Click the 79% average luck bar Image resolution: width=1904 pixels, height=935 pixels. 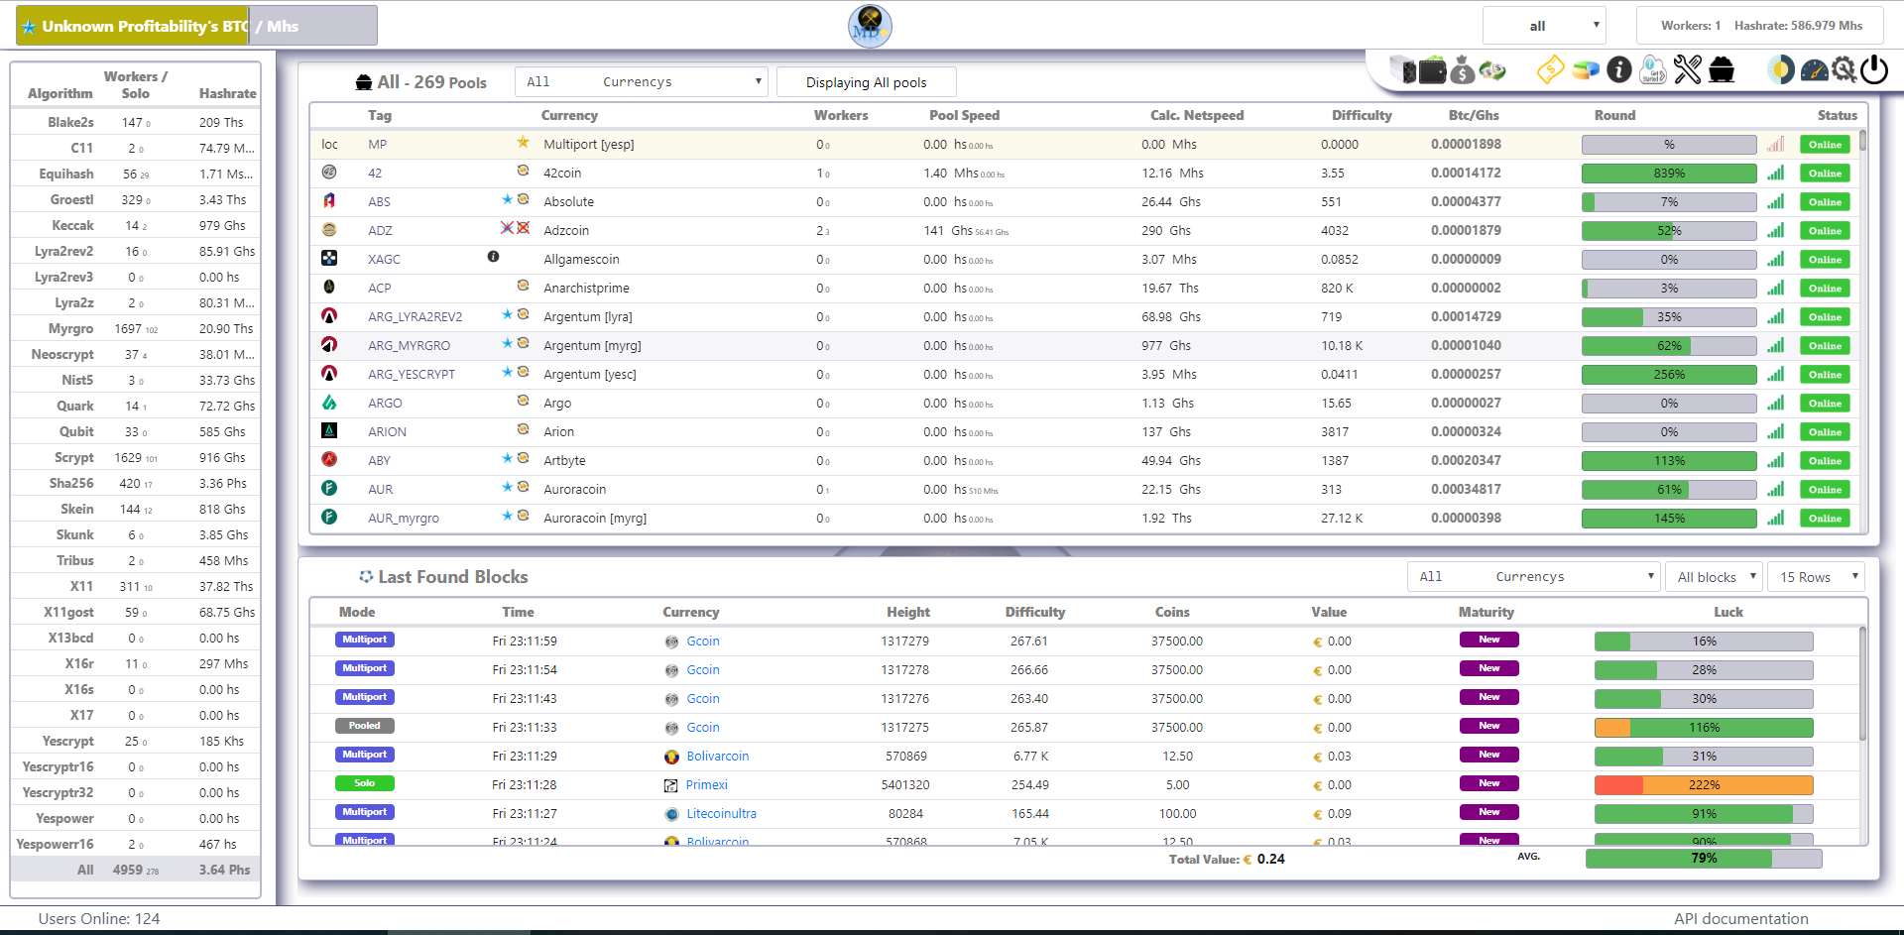coord(1704,858)
